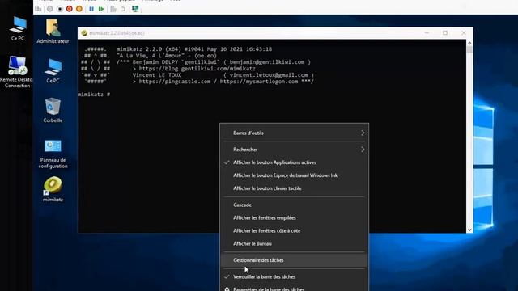The image size is (518, 291).
Task: Click the Checkpoint toolbar icon
Action: click(113, 9)
